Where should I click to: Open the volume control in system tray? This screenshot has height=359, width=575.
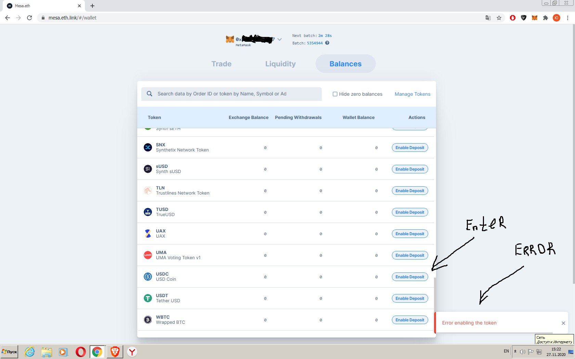(522, 351)
